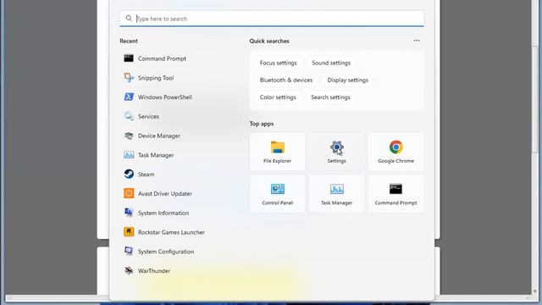Screen dimensions: 542x305
Task: Select Focus settings quick search
Action: click(x=279, y=63)
